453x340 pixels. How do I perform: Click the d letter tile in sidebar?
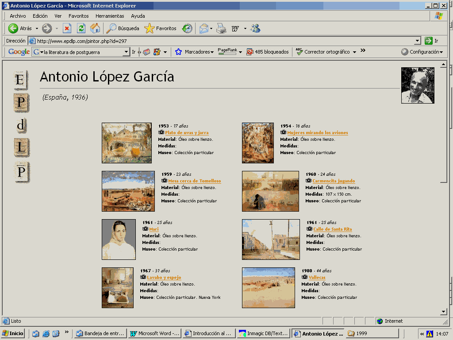point(21,125)
